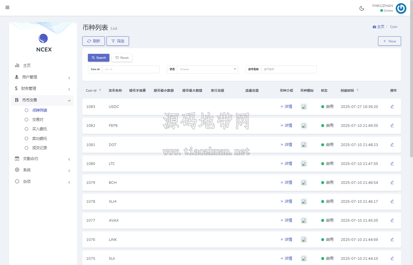Edit the LTC coin row
This screenshot has height=265, width=413.
392,163
